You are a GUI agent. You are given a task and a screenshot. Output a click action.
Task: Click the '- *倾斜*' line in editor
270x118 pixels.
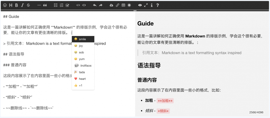[x=18, y=97]
